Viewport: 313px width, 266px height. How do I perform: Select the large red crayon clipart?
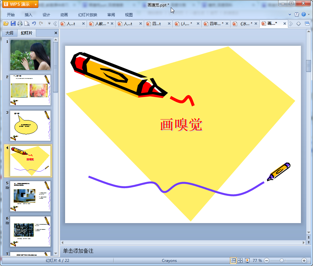[x=119, y=75]
